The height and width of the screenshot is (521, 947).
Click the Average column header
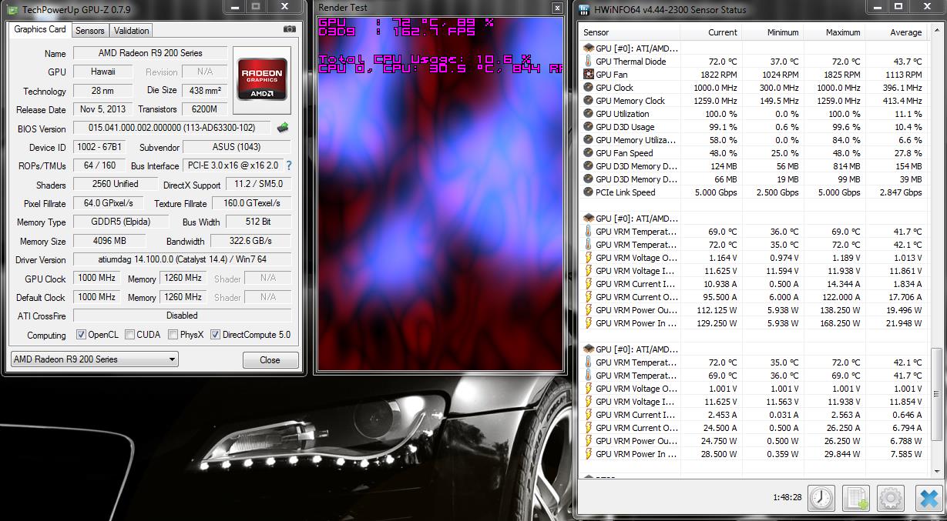click(x=895, y=32)
